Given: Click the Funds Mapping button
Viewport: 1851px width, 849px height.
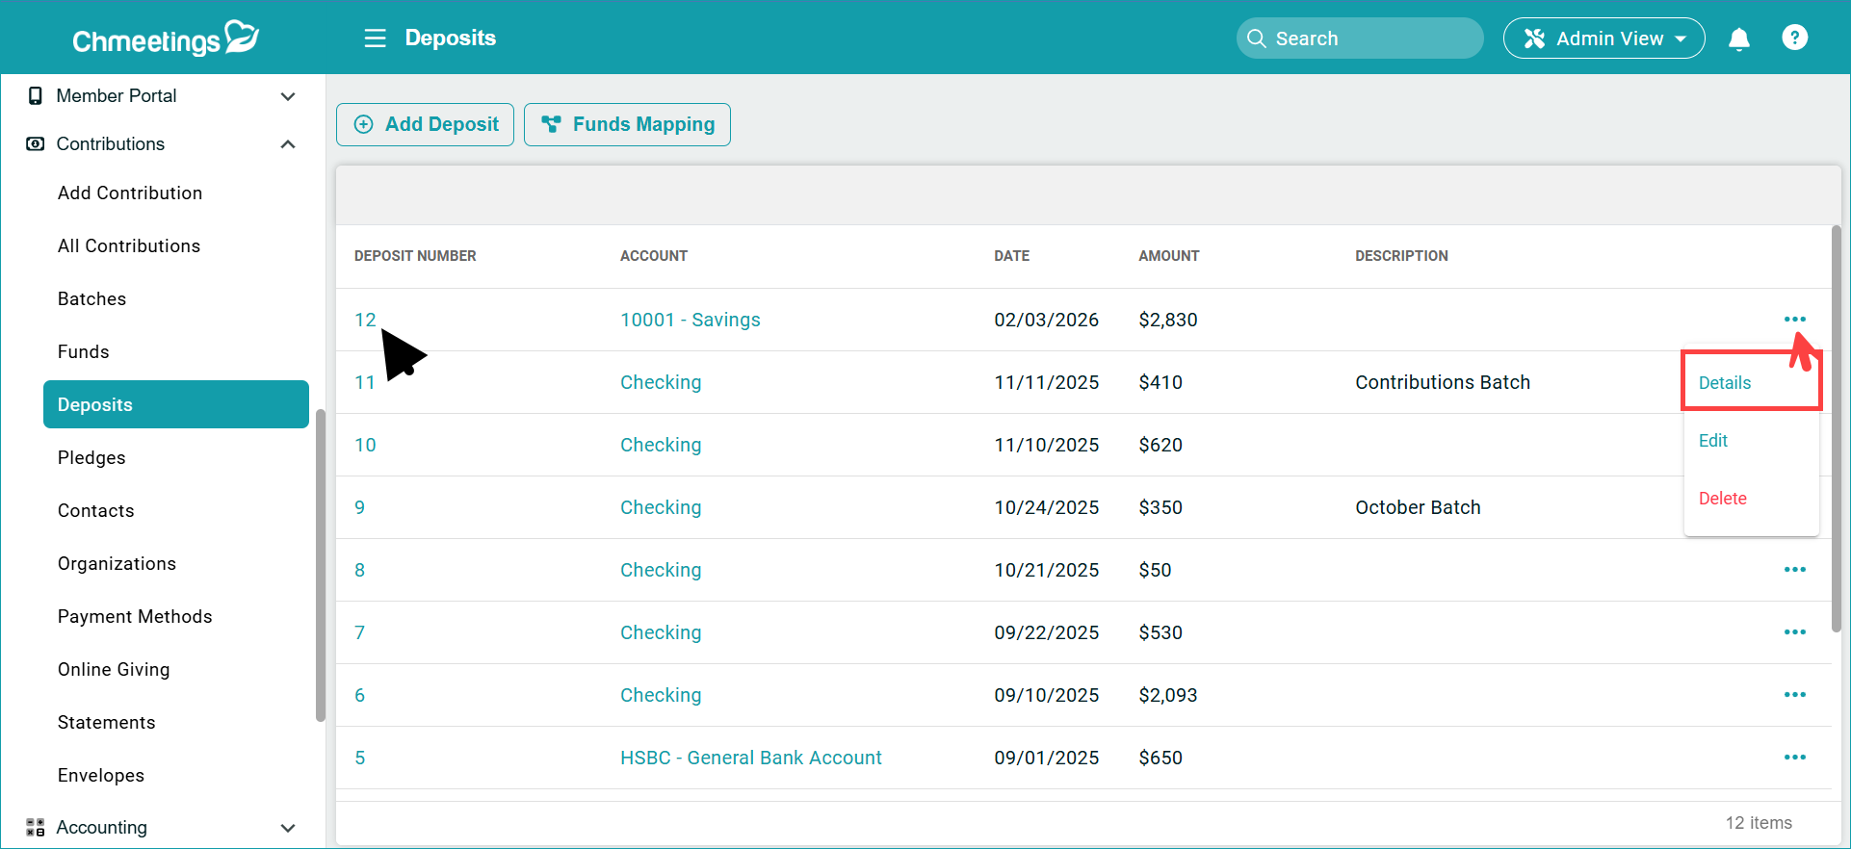Looking at the screenshot, I should [627, 125].
